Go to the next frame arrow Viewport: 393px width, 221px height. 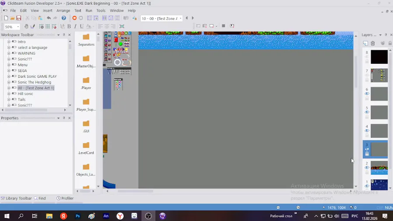click(193, 18)
